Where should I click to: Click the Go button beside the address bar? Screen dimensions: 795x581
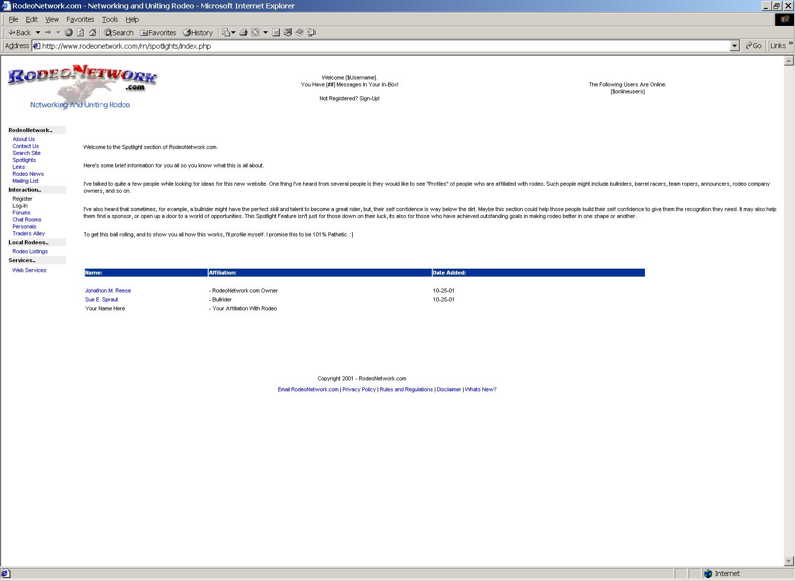[x=753, y=46]
